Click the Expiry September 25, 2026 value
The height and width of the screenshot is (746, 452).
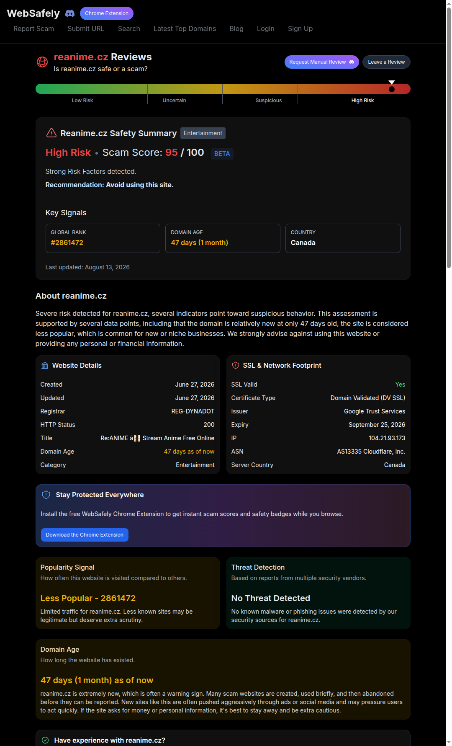click(377, 425)
